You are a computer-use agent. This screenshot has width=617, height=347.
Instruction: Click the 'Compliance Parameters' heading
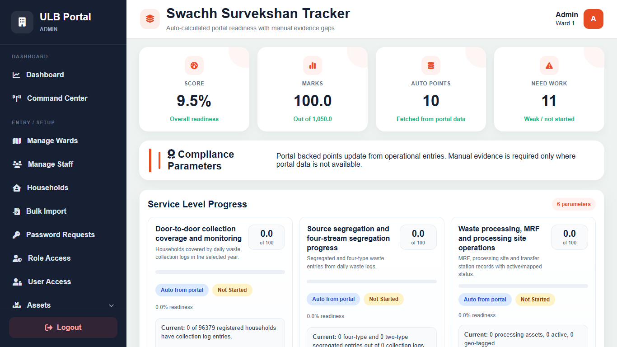click(201, 160)
